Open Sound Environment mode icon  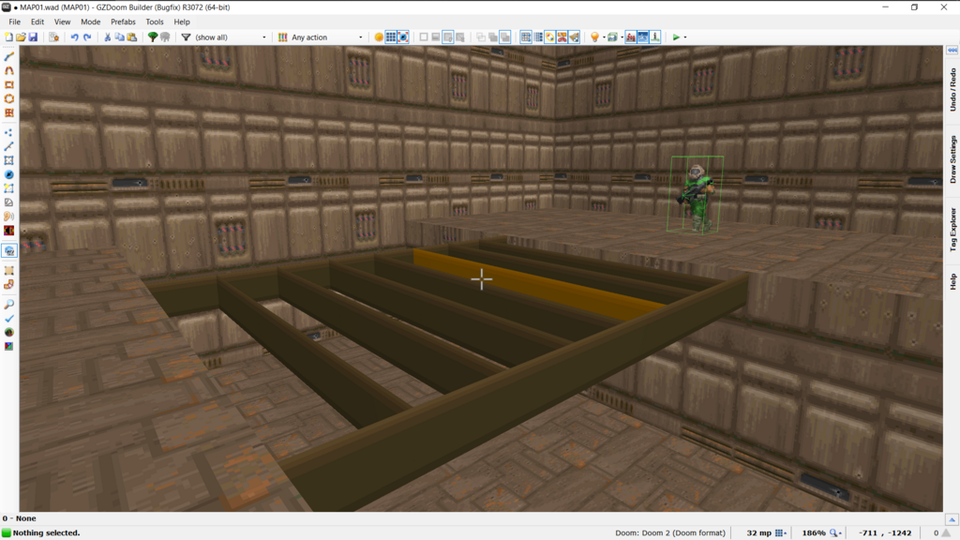[x=9, y=231]
